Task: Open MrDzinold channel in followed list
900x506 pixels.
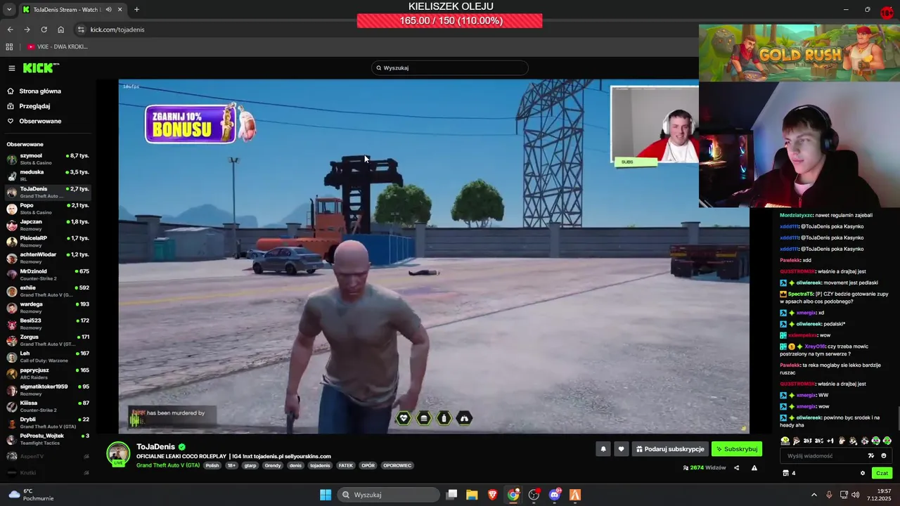Action: (47, 274)
